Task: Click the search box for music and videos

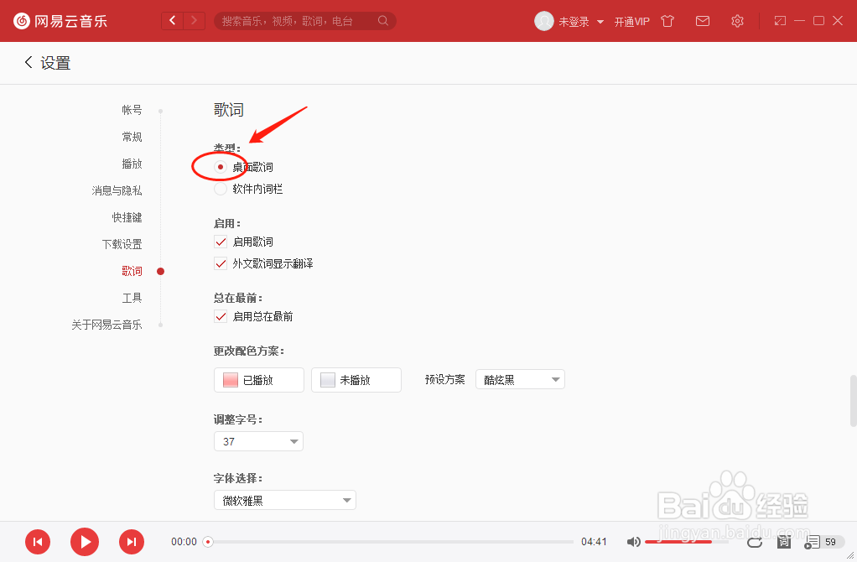Action: (302, 20)
